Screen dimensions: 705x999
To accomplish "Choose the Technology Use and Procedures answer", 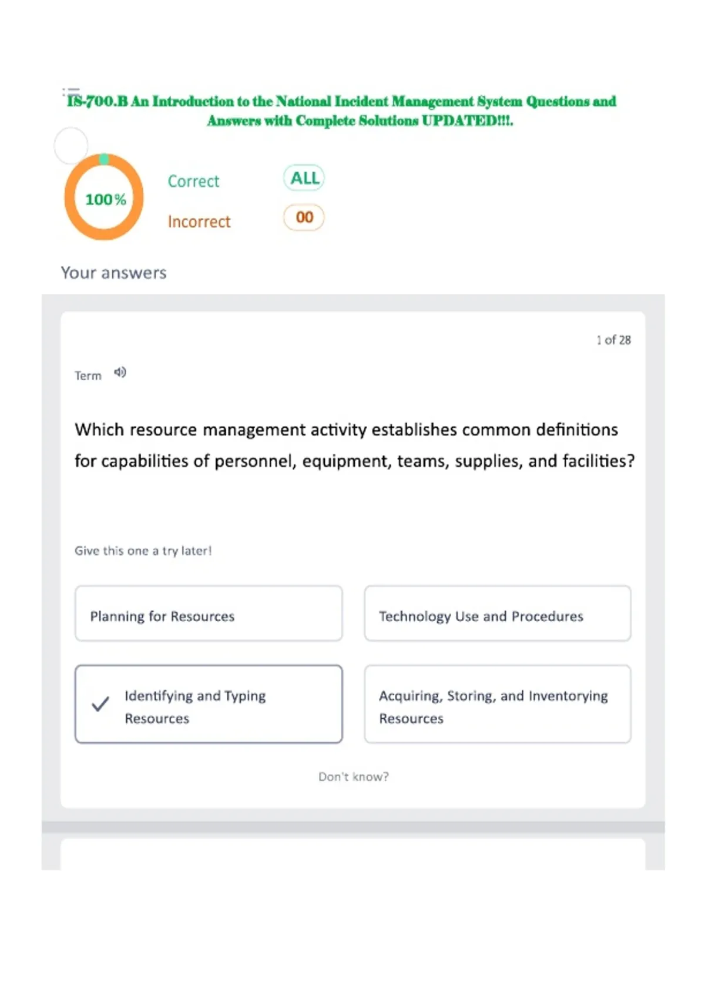I will point(498,614).
